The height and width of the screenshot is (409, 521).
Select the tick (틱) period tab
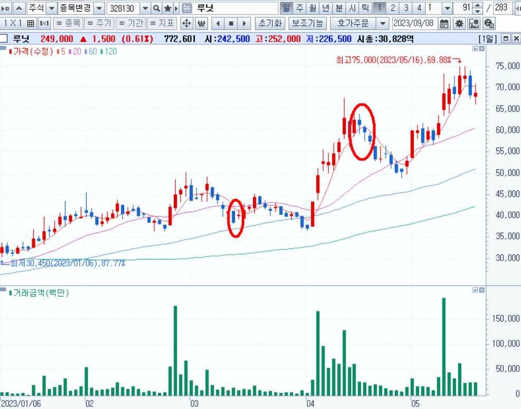point(365,8)
